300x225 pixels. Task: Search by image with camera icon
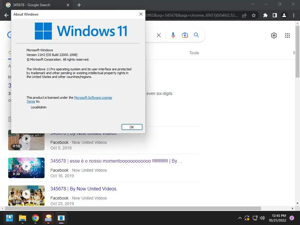pyautogui.click(x=185, y=35)
